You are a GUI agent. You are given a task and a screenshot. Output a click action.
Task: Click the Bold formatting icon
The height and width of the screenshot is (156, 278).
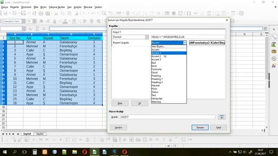[41, 21]
